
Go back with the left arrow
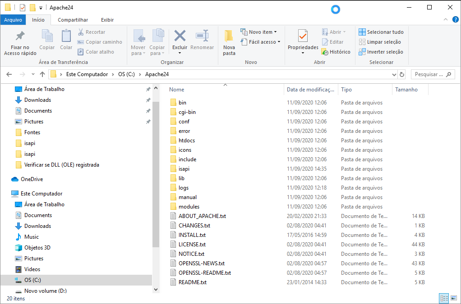pyautogui.click(x=9, y=74)
